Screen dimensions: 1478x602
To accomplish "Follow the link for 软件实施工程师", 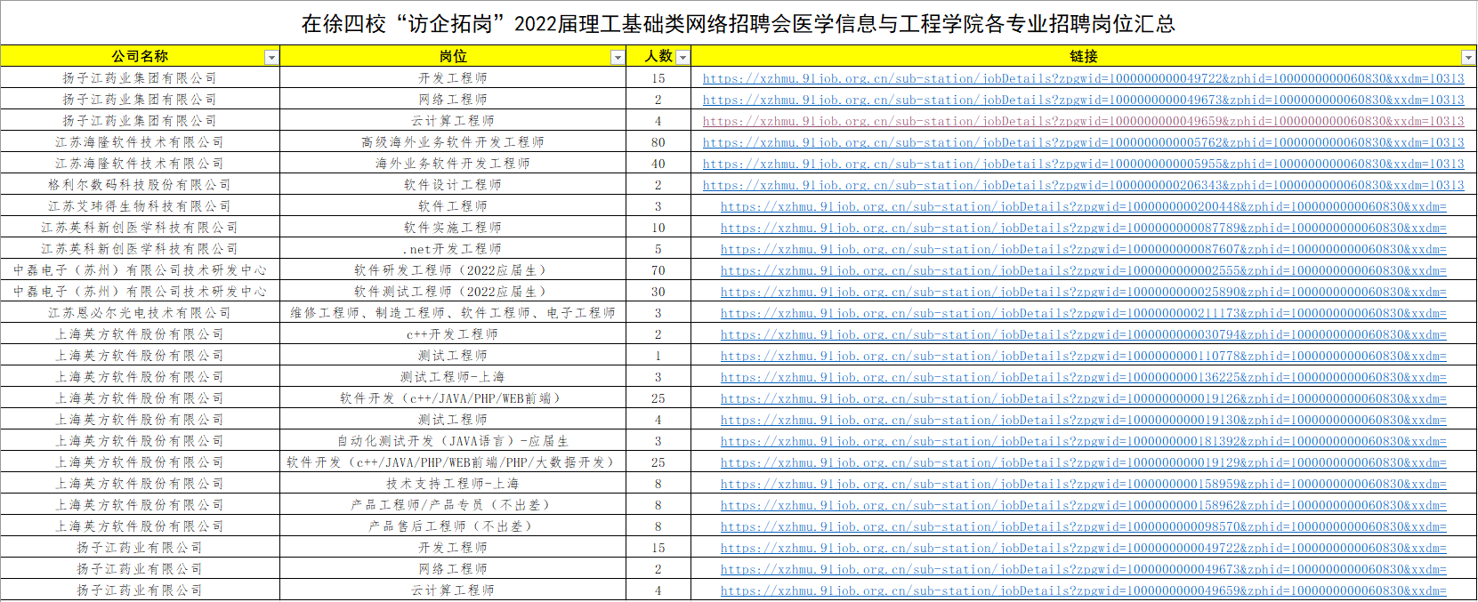I will pyautogui.click(x=1083, y=228).
